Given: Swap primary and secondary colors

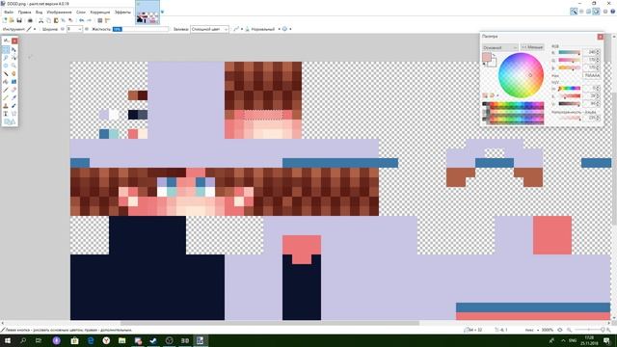Looking at the screenshot, I should (494, 55).
